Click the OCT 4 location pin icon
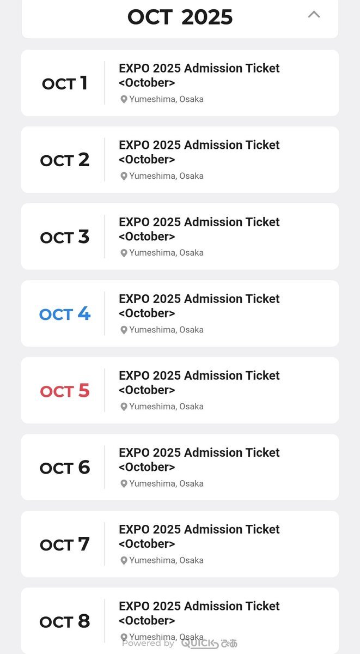This screenshot has height=654, width=360. tap(124, 330)
